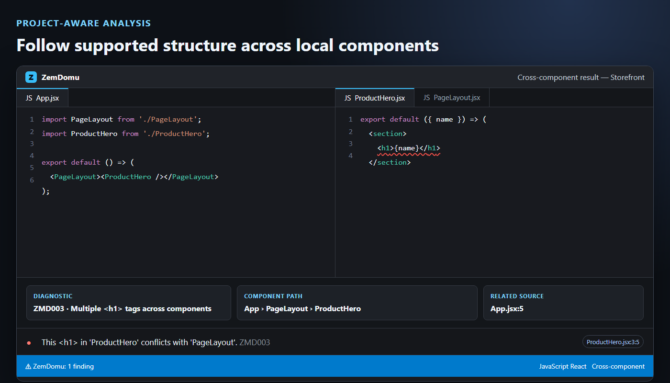Click the '<PageLayout><ProductHero /></PageLayout>' code line
Image resolution: width=670 pixels, height=383 pixels.
click(x=134, y=177)
